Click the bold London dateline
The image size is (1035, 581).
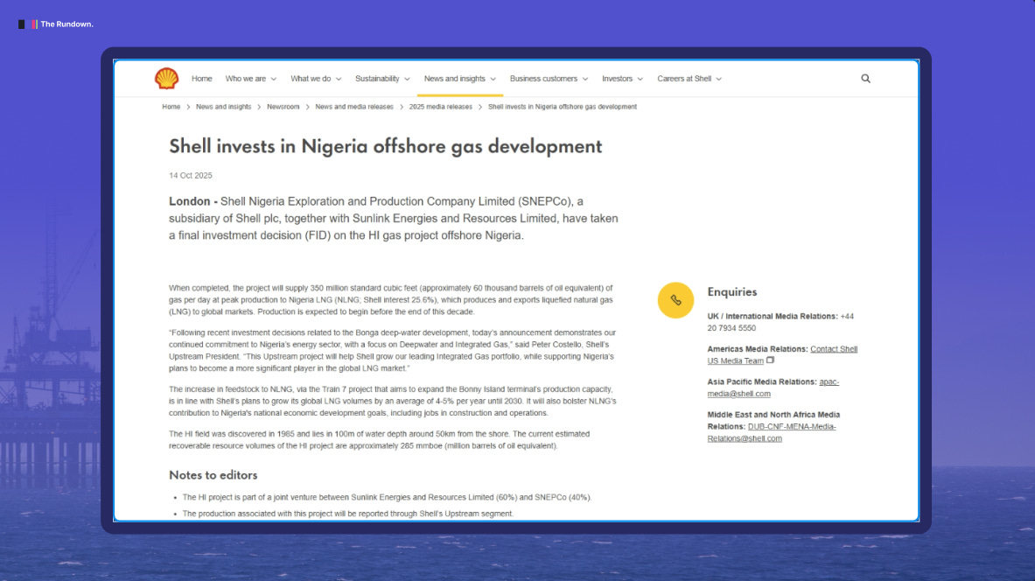pyautogui.click(x=193, y=201)
